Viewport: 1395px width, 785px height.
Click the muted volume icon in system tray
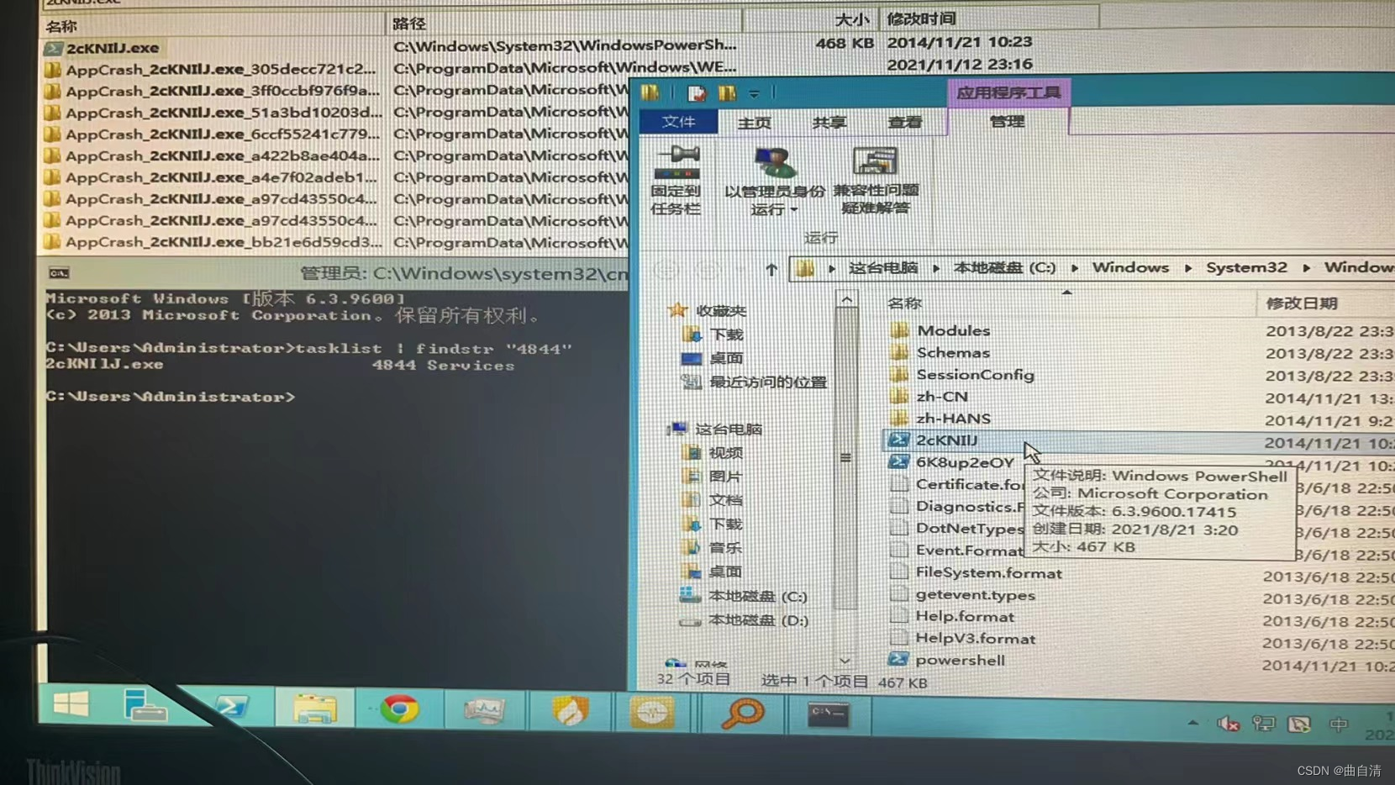click(x=1228, y=724)
